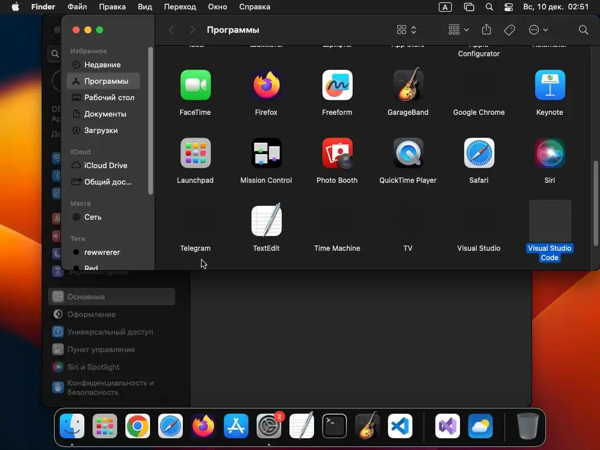
Task: Select the Photo Booth app icon
Action: pos(337,153)
